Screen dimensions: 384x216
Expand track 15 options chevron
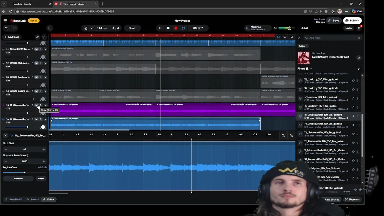[45, 105]
